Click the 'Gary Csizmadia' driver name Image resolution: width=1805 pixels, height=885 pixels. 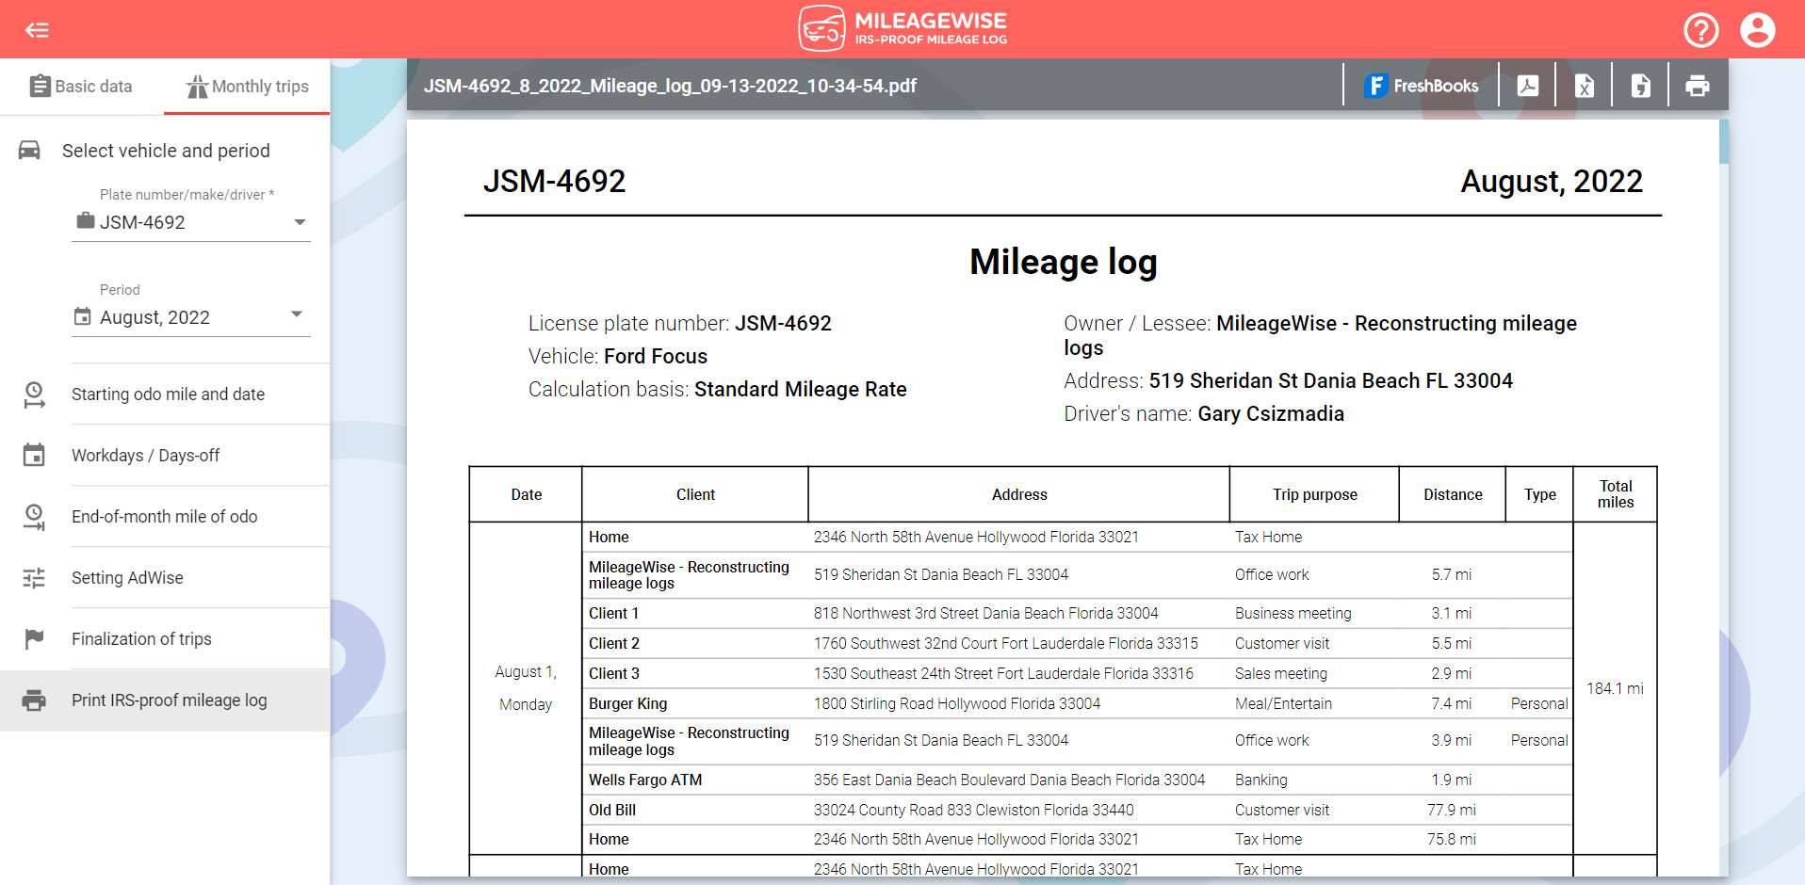click(1271, 413)
